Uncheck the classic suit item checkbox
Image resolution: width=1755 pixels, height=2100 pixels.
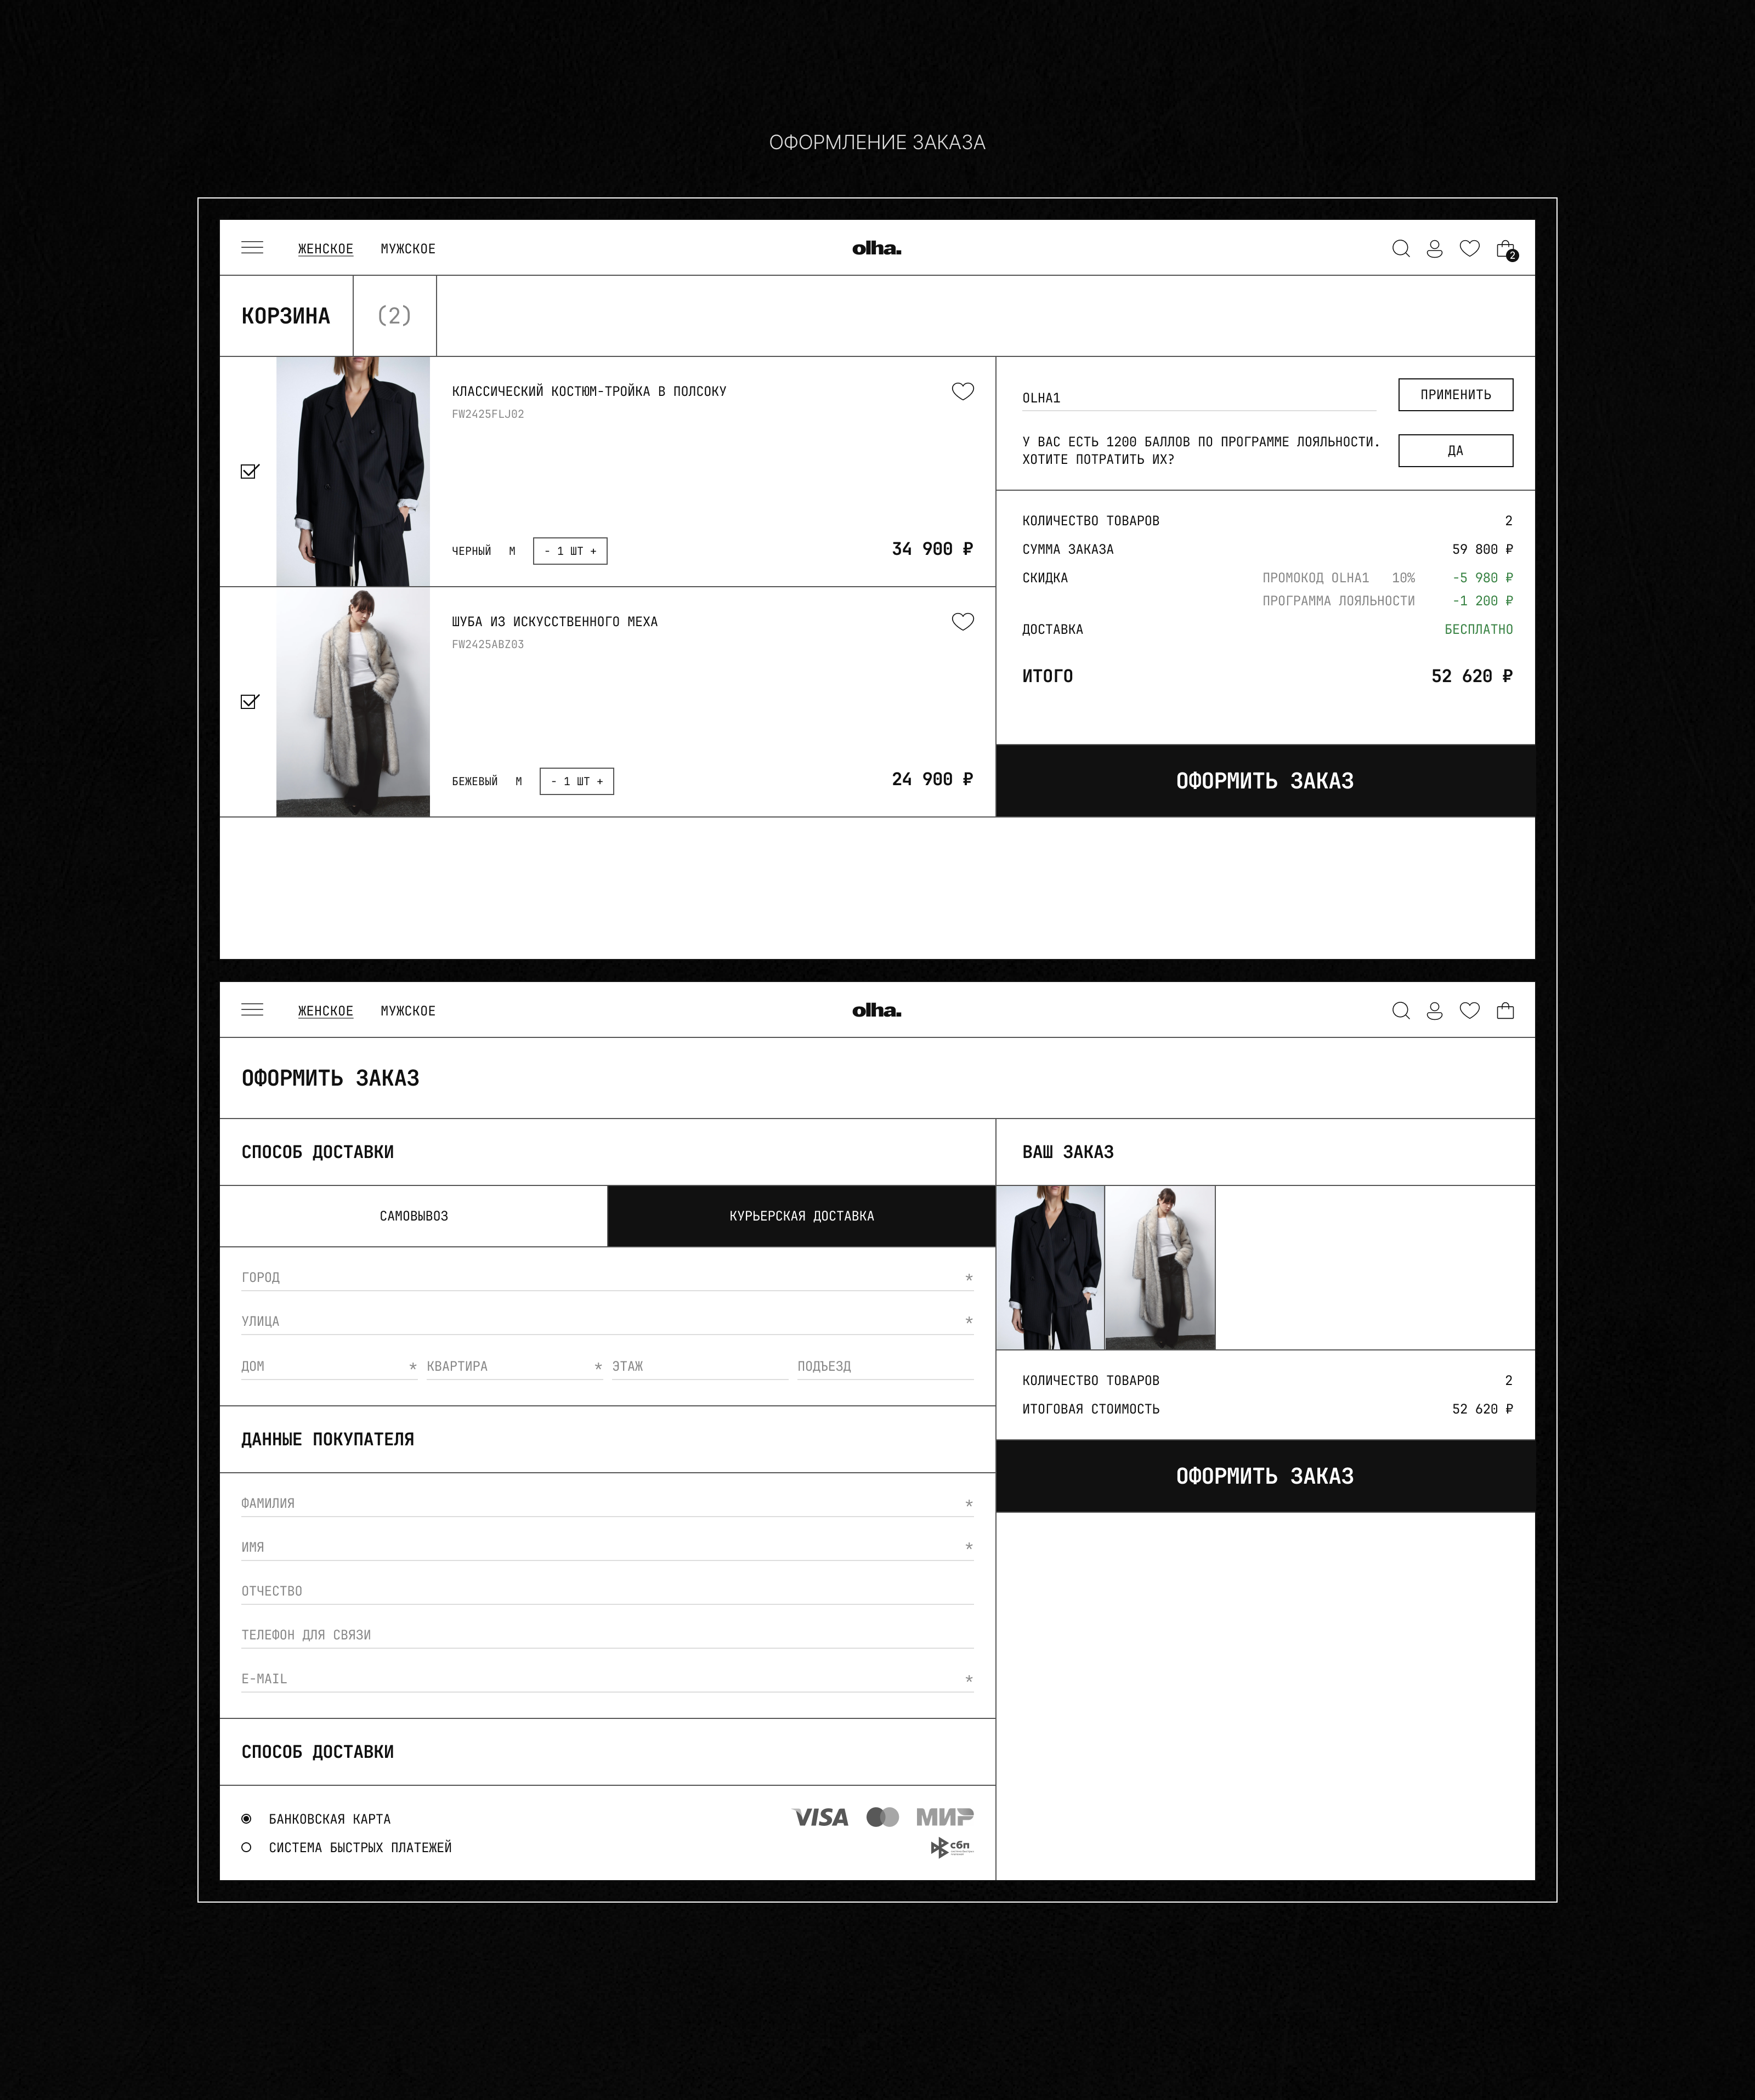(x=250, y=471)
